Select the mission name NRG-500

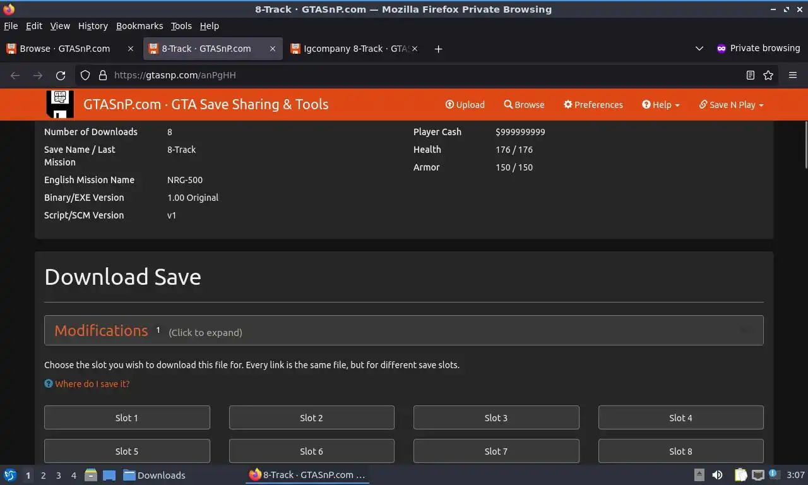point(185,180)
